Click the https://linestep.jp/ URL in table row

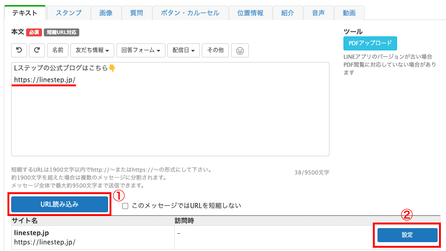[x=45, y=242]
